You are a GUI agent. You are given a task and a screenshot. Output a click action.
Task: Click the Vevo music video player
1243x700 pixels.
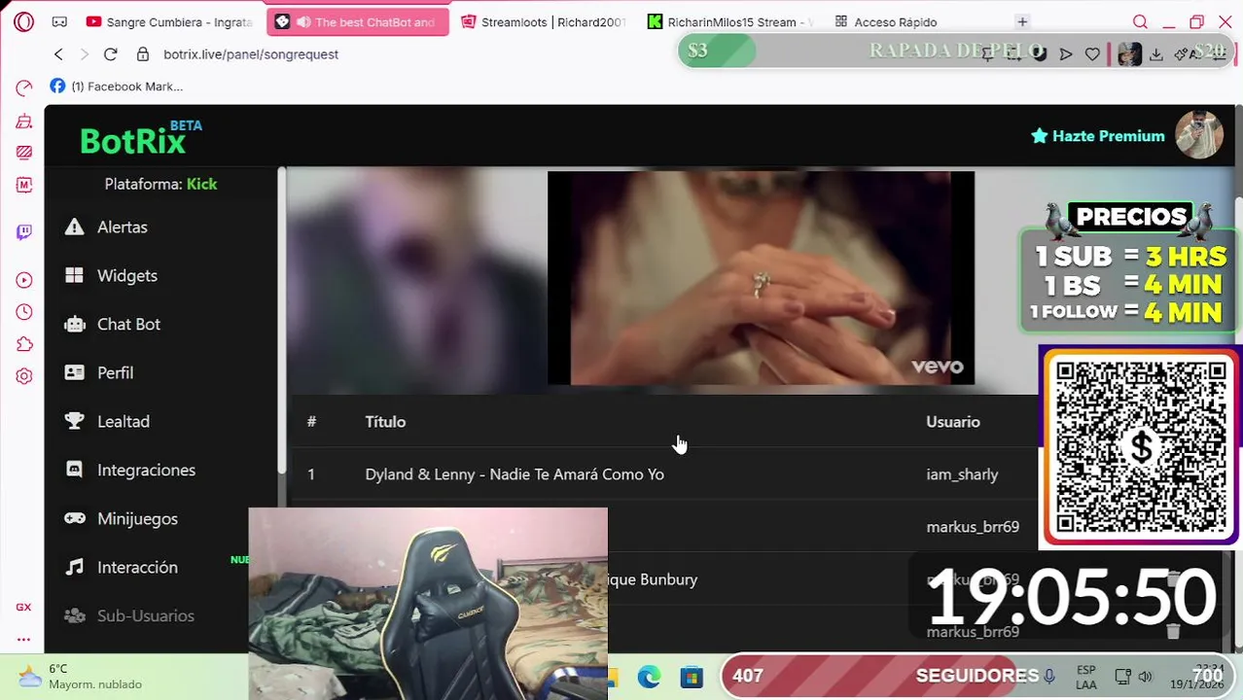tap(761, 278)
